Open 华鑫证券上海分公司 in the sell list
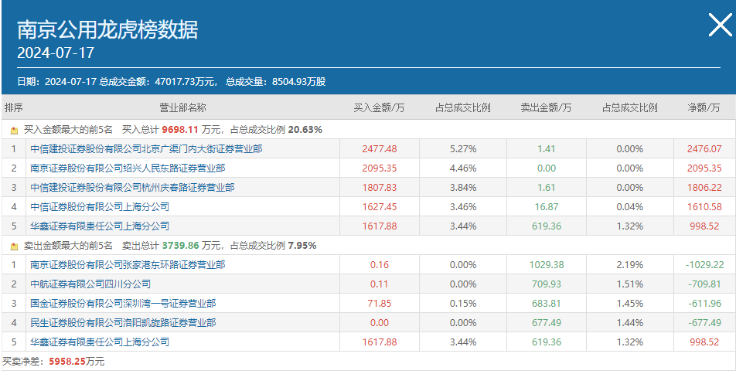This screenshot has width=736, height=374. (100, 342)
